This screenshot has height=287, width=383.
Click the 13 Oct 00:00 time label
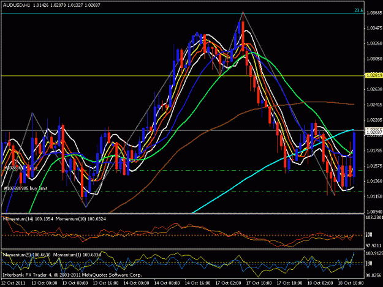(45, 283)
